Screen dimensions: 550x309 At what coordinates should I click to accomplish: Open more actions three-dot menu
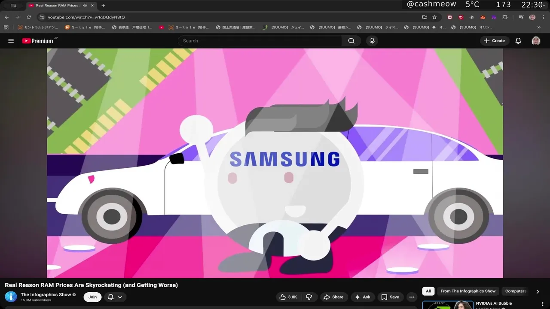tap(412, 297)
